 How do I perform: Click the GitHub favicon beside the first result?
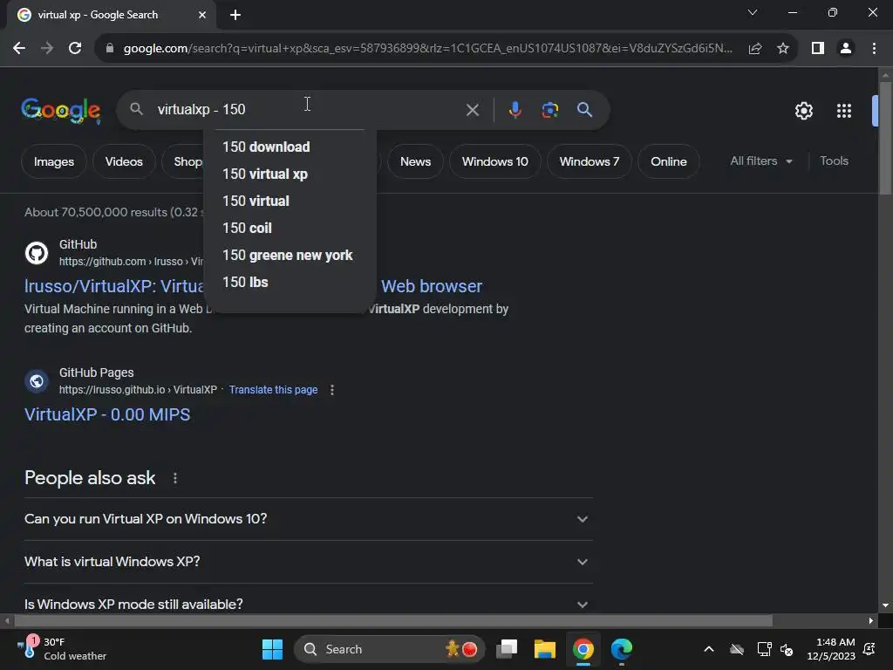[x=37, y=253]
